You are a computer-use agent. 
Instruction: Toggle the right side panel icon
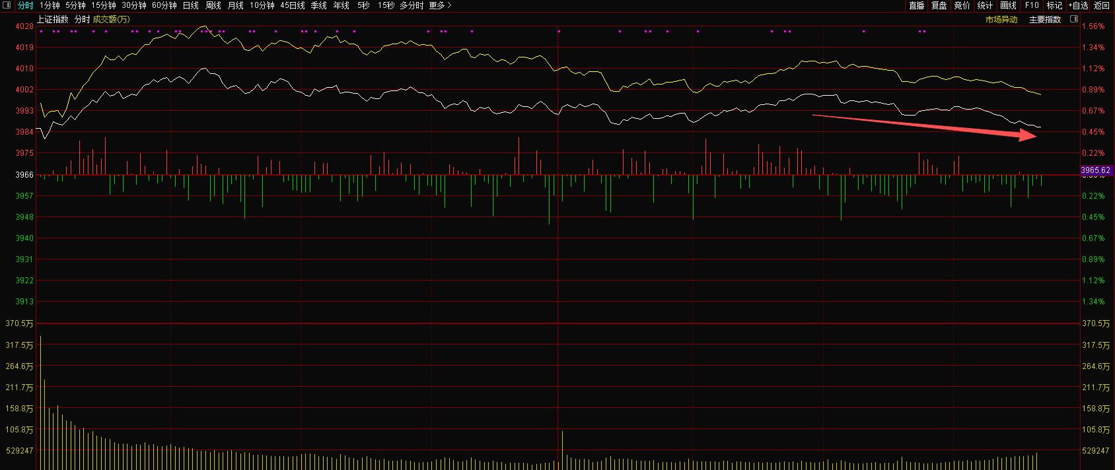tap(1074, 19)
